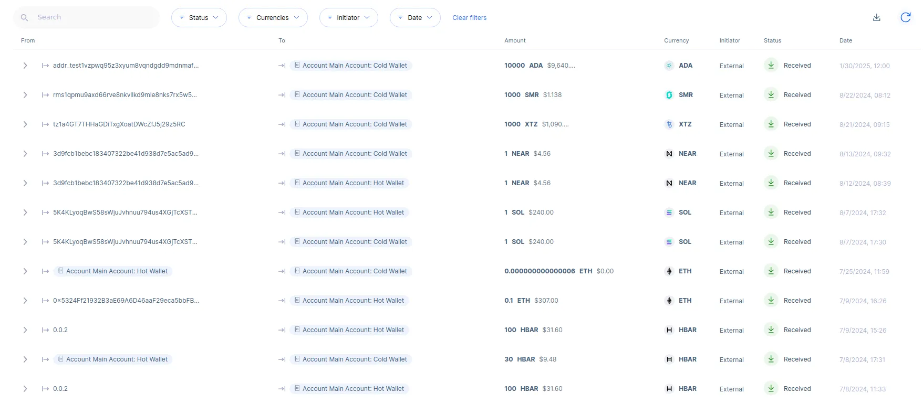Open the Date filter dropdown
Viewport: 923px width, 404px height.
click(415, 17)
